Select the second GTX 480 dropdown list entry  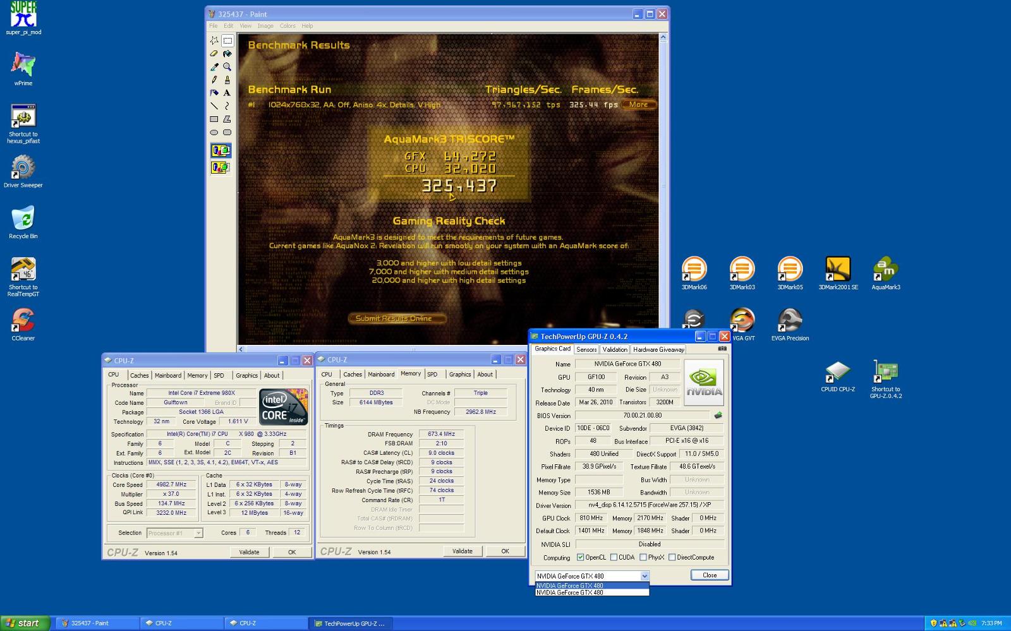click(x=592, y=592)
